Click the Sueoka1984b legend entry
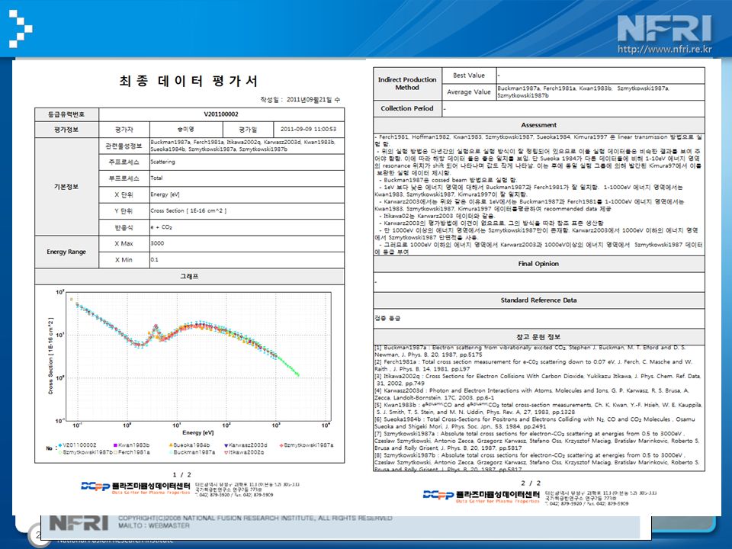Viewport: 732px width, 549px height. 189,445
